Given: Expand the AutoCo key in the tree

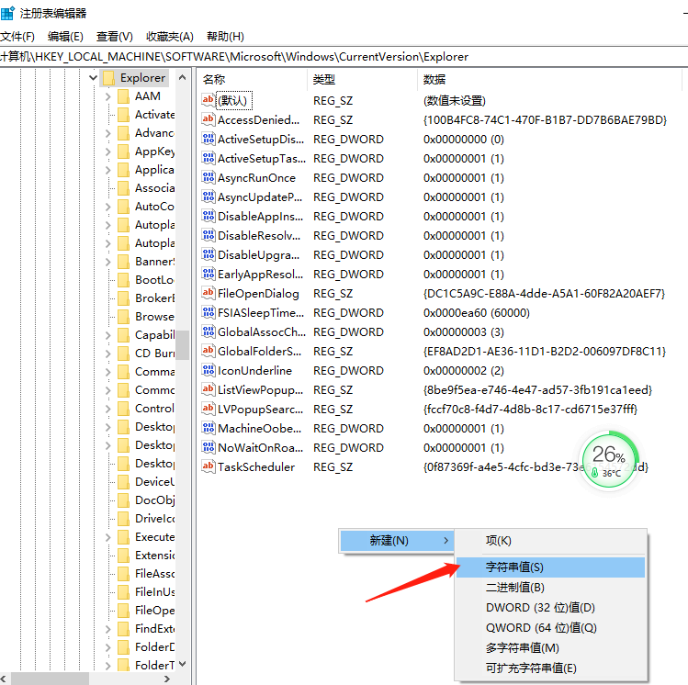Looking at the screenshot, I should coord(108,207).
